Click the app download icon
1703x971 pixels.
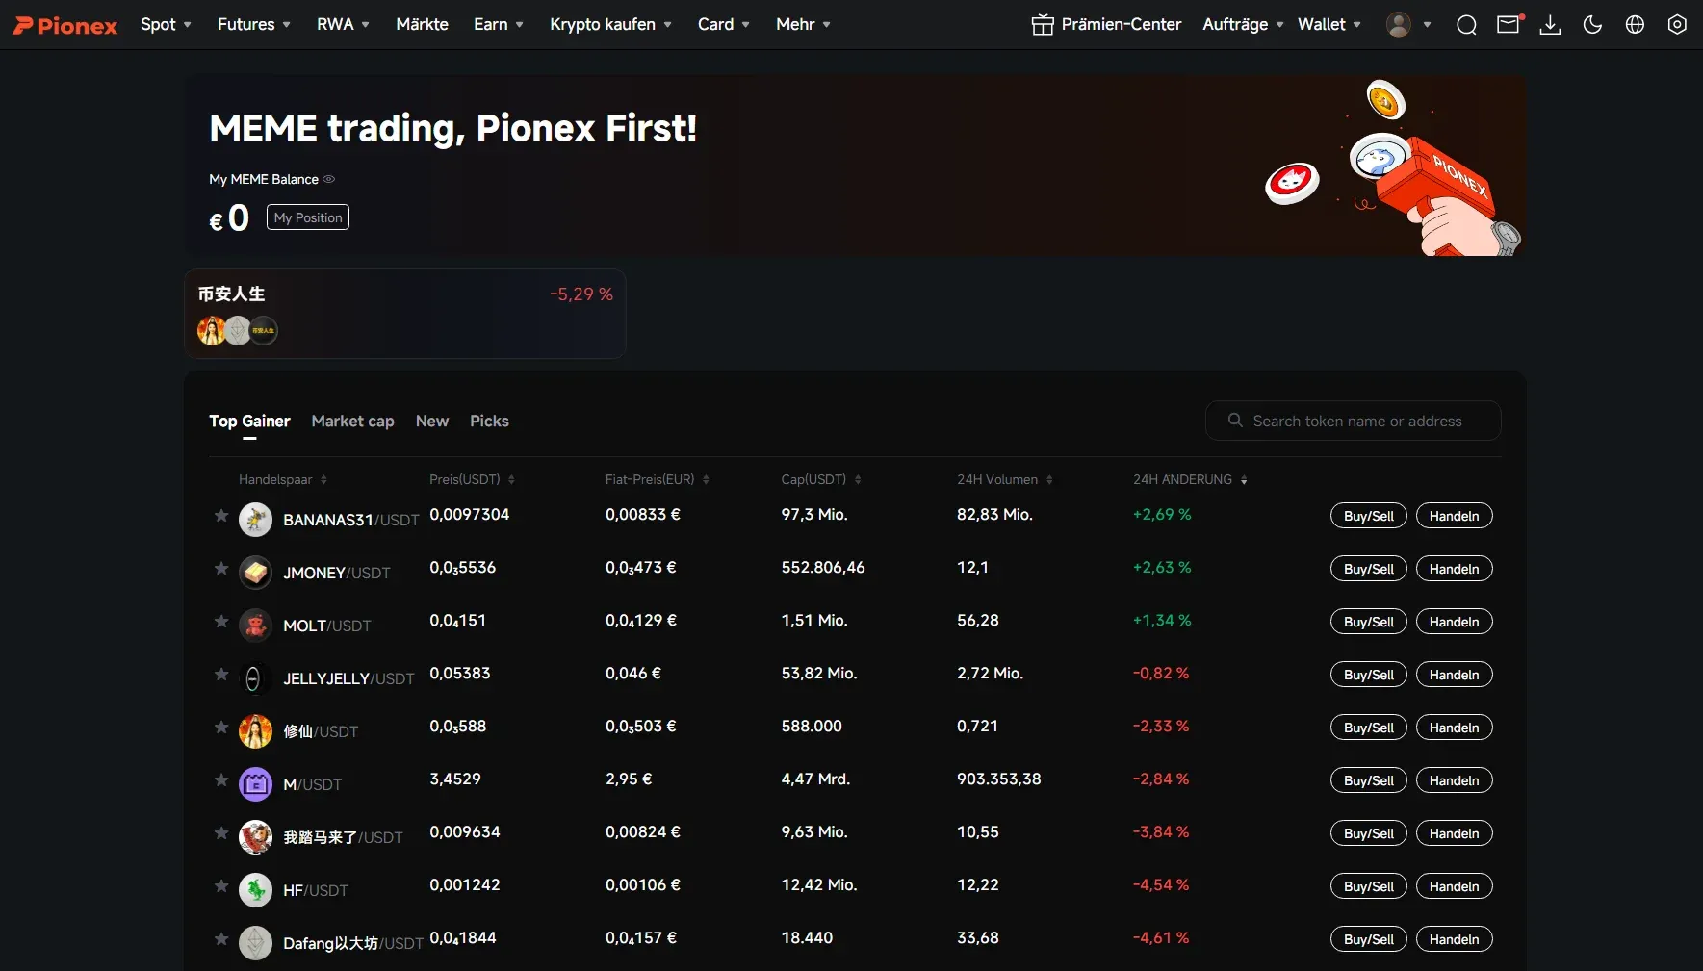click(1550, 25)
